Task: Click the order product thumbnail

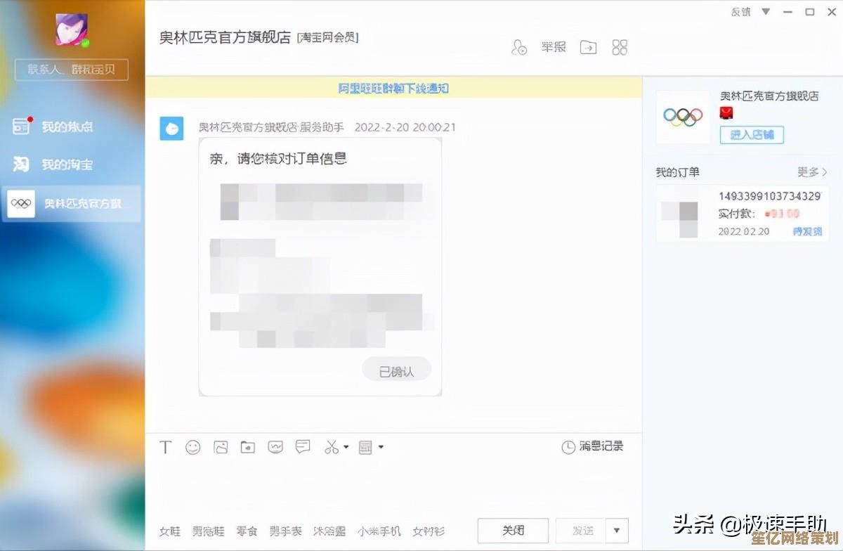Action: [679, 219]
